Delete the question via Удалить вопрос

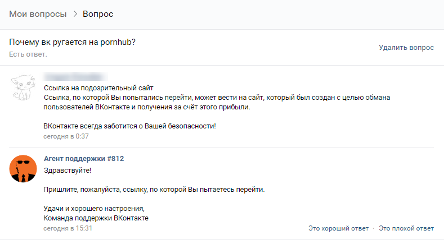coord(406,48)
